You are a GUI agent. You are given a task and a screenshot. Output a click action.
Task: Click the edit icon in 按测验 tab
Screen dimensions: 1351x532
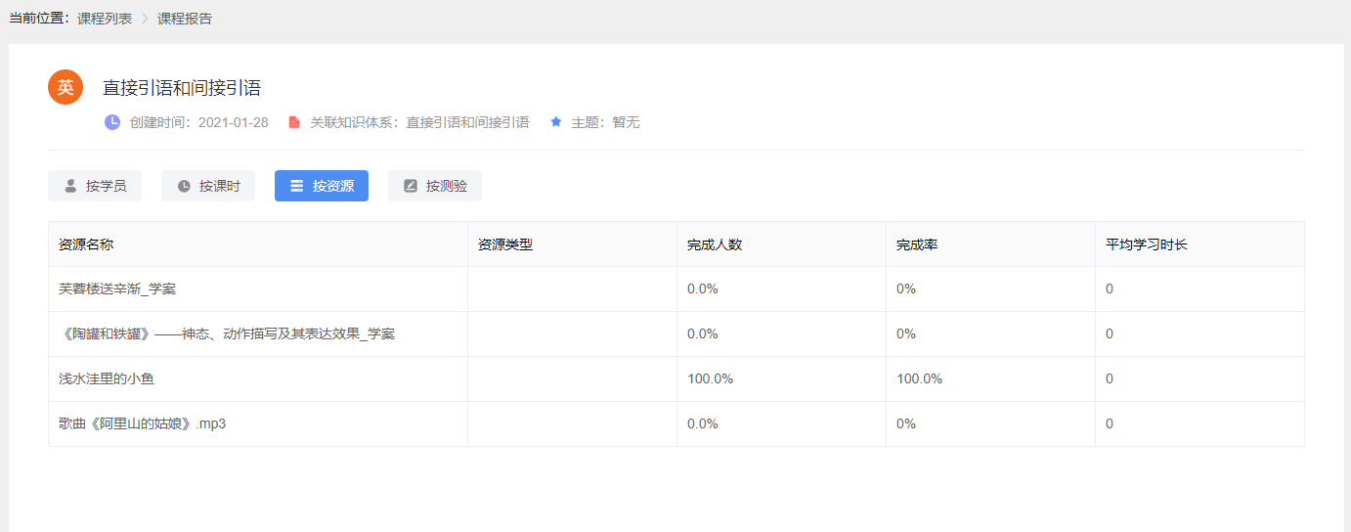coord(411,186)
